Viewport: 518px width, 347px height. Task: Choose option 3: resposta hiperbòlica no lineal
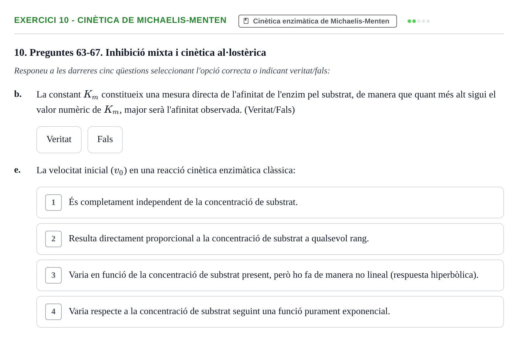(x=270, y=275)
